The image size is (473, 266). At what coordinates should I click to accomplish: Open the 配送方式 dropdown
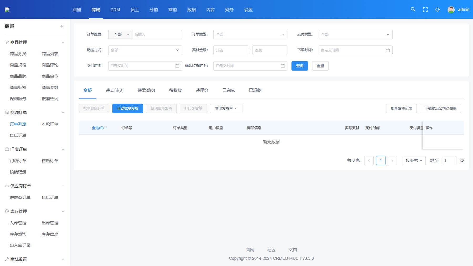(145, 50)
